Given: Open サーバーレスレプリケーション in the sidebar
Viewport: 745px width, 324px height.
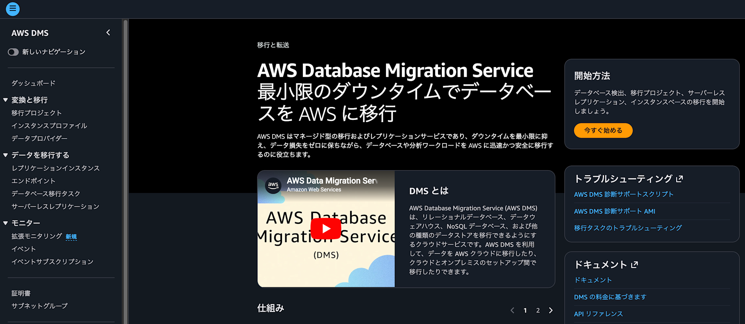Looking at the screenshot, I should (55, 206).
